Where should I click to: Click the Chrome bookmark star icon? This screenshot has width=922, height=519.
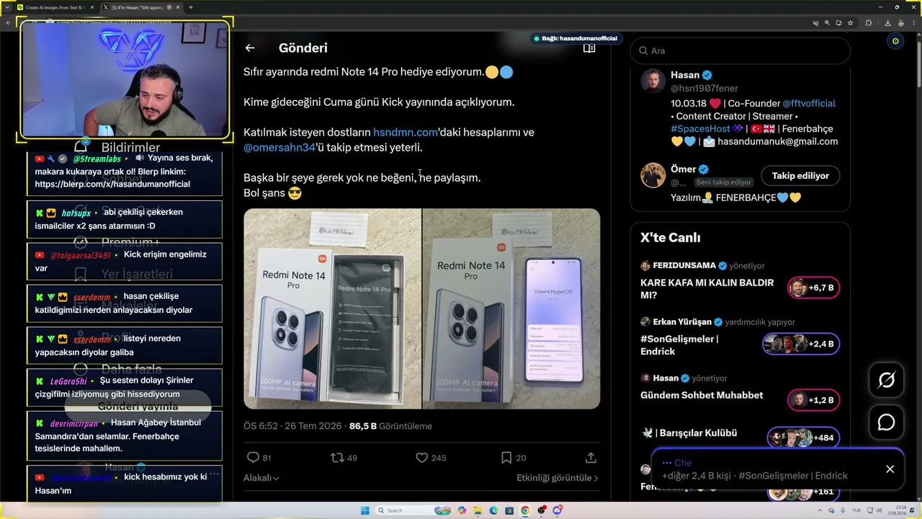pyautogui.click(x=851, y=22)
